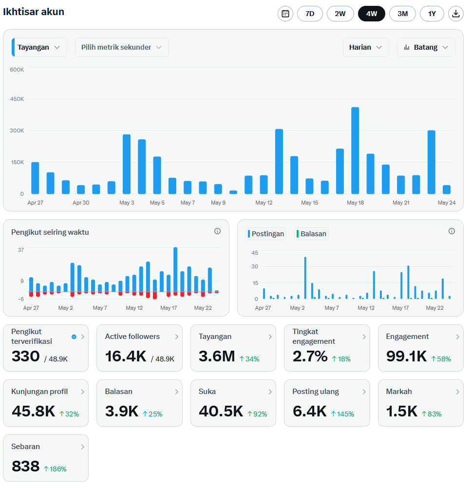Screen dimensions: 471x488
Task: Click the 3.6M Tayangan value
Action: click(217, 357)
